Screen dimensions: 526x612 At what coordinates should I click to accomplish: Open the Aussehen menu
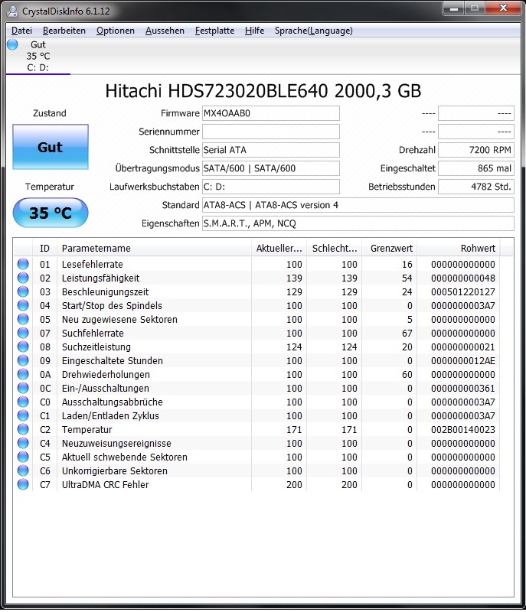click(165, 31)
